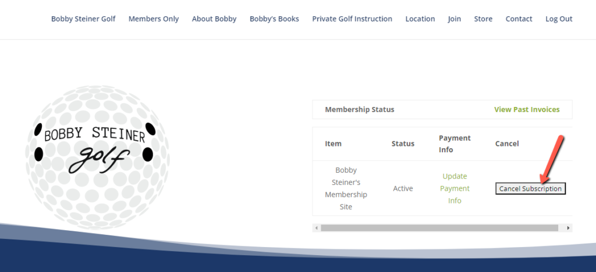Click the table scrollbar's left arrow
Image resolution: width=596 pixels, height=272 pixels.
[316, 228]
